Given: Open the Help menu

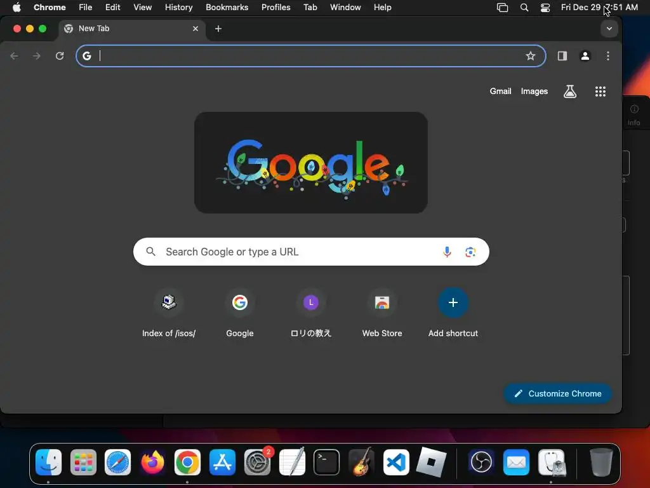Looking at the screenshot, I should pos(382,7).
